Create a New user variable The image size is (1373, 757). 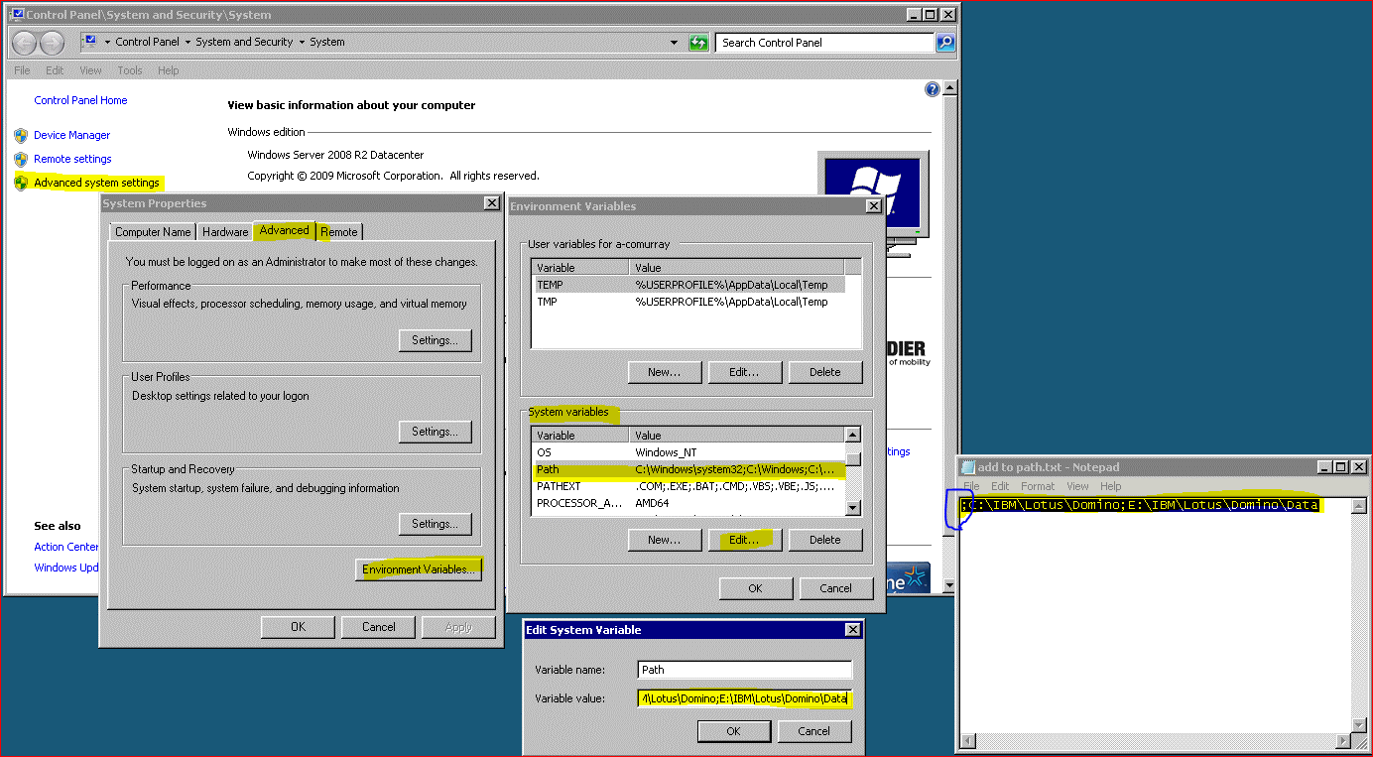pyautogui.click(x=665, y=372)
